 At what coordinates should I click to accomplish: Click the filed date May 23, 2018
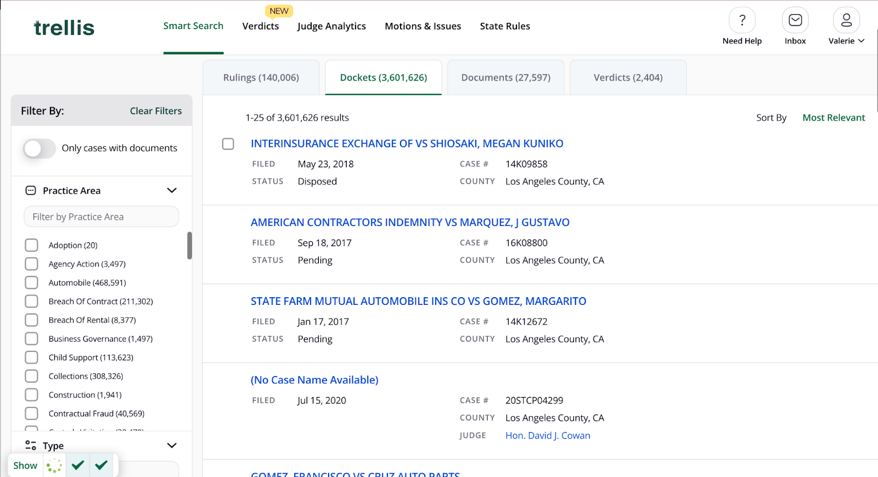(x=325, y=164)
